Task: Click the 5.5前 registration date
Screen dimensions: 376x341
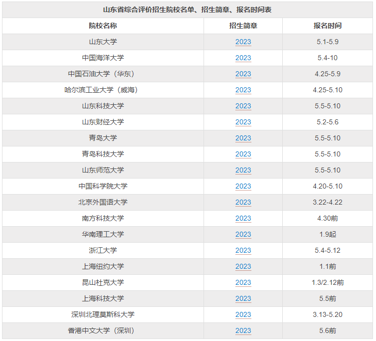Action: point(327,299)
